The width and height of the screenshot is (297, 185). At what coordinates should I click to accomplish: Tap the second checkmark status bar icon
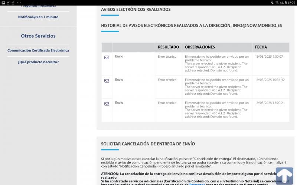(13, 3)
